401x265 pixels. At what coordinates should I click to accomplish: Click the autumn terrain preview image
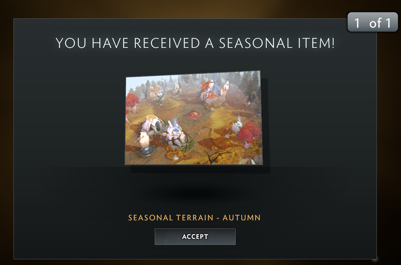(194, 118)
